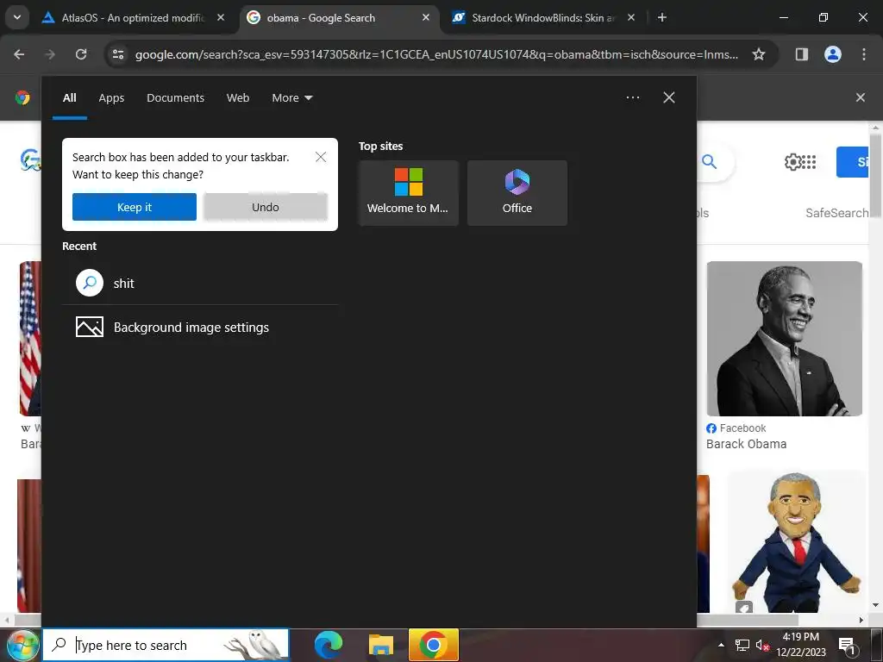
Task: Open Google quick settings gear
Action: [x=792, y=162]
